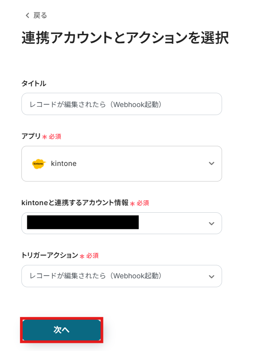Expand the アプリ dropdown chevron
The image size is (268, 351).
(211, 164)
